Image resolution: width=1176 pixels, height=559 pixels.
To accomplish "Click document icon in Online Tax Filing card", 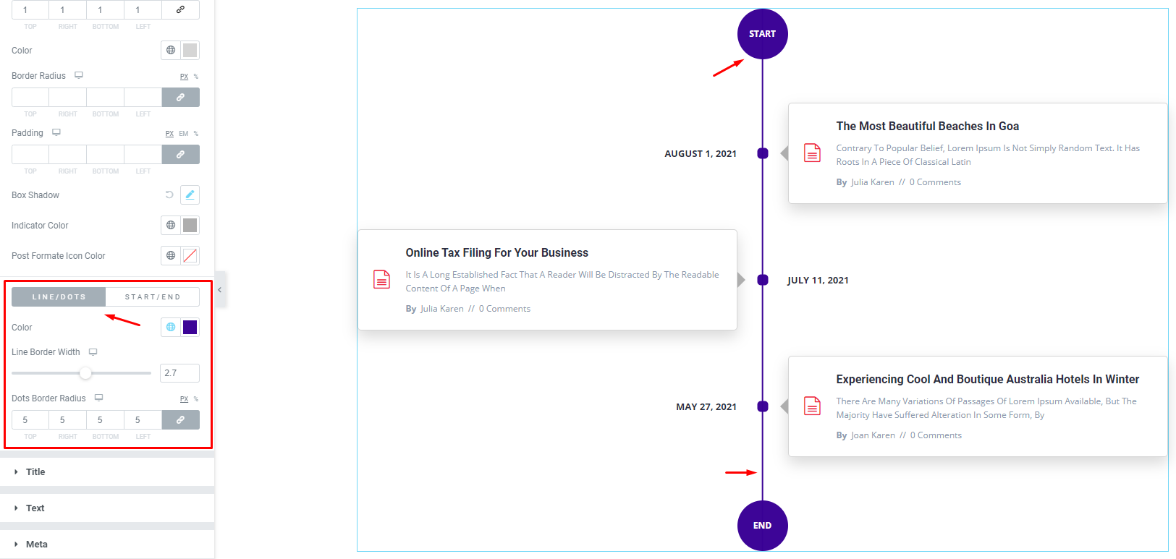I will click(381, 279).
